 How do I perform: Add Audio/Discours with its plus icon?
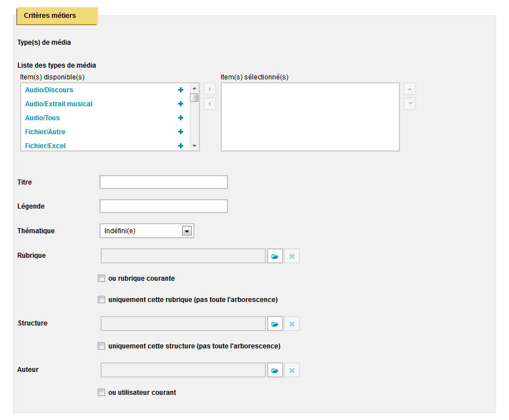point(181,89)
